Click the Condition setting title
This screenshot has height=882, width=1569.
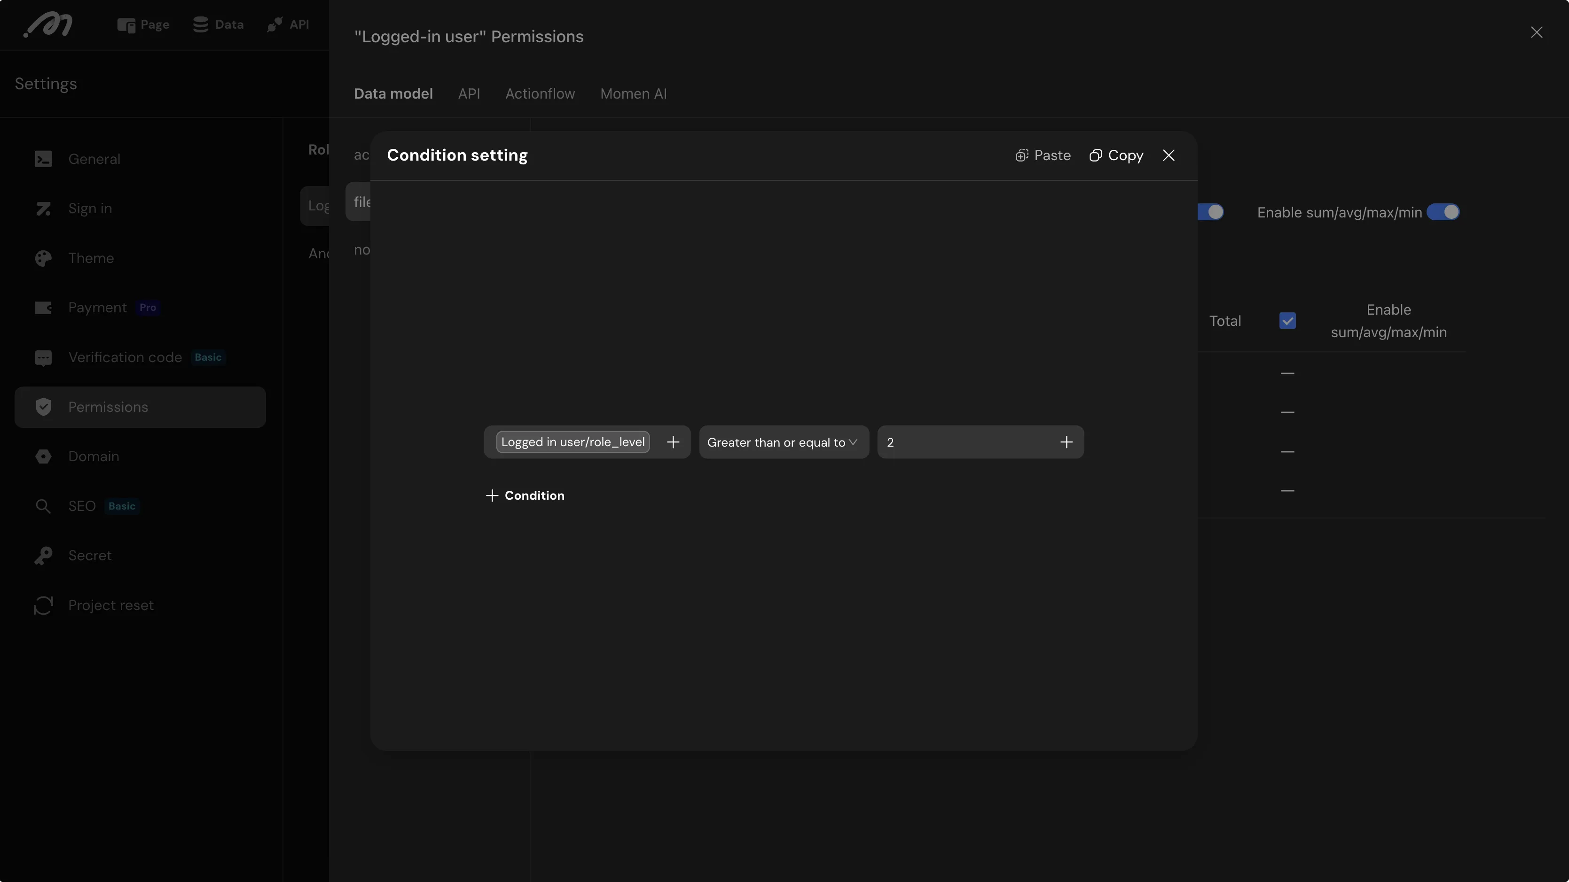pyautogui.click(x=457, y=156)
